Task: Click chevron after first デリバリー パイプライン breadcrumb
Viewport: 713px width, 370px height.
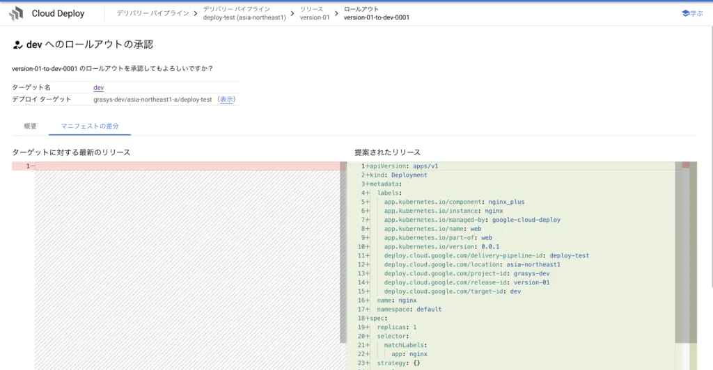Action: 196,14
